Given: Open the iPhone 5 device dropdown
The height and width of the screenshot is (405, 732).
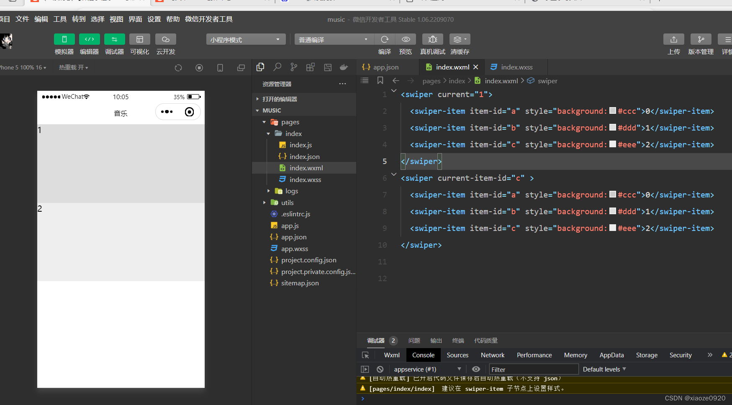Looking at the screenshot, I should tap(23, 67).
